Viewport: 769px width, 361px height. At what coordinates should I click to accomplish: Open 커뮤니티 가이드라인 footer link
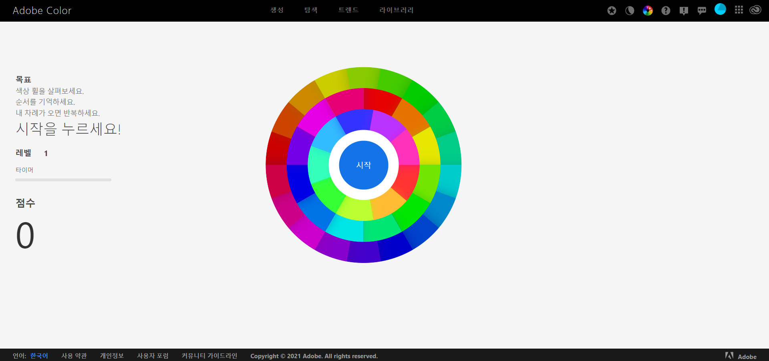tap(209, 356)
